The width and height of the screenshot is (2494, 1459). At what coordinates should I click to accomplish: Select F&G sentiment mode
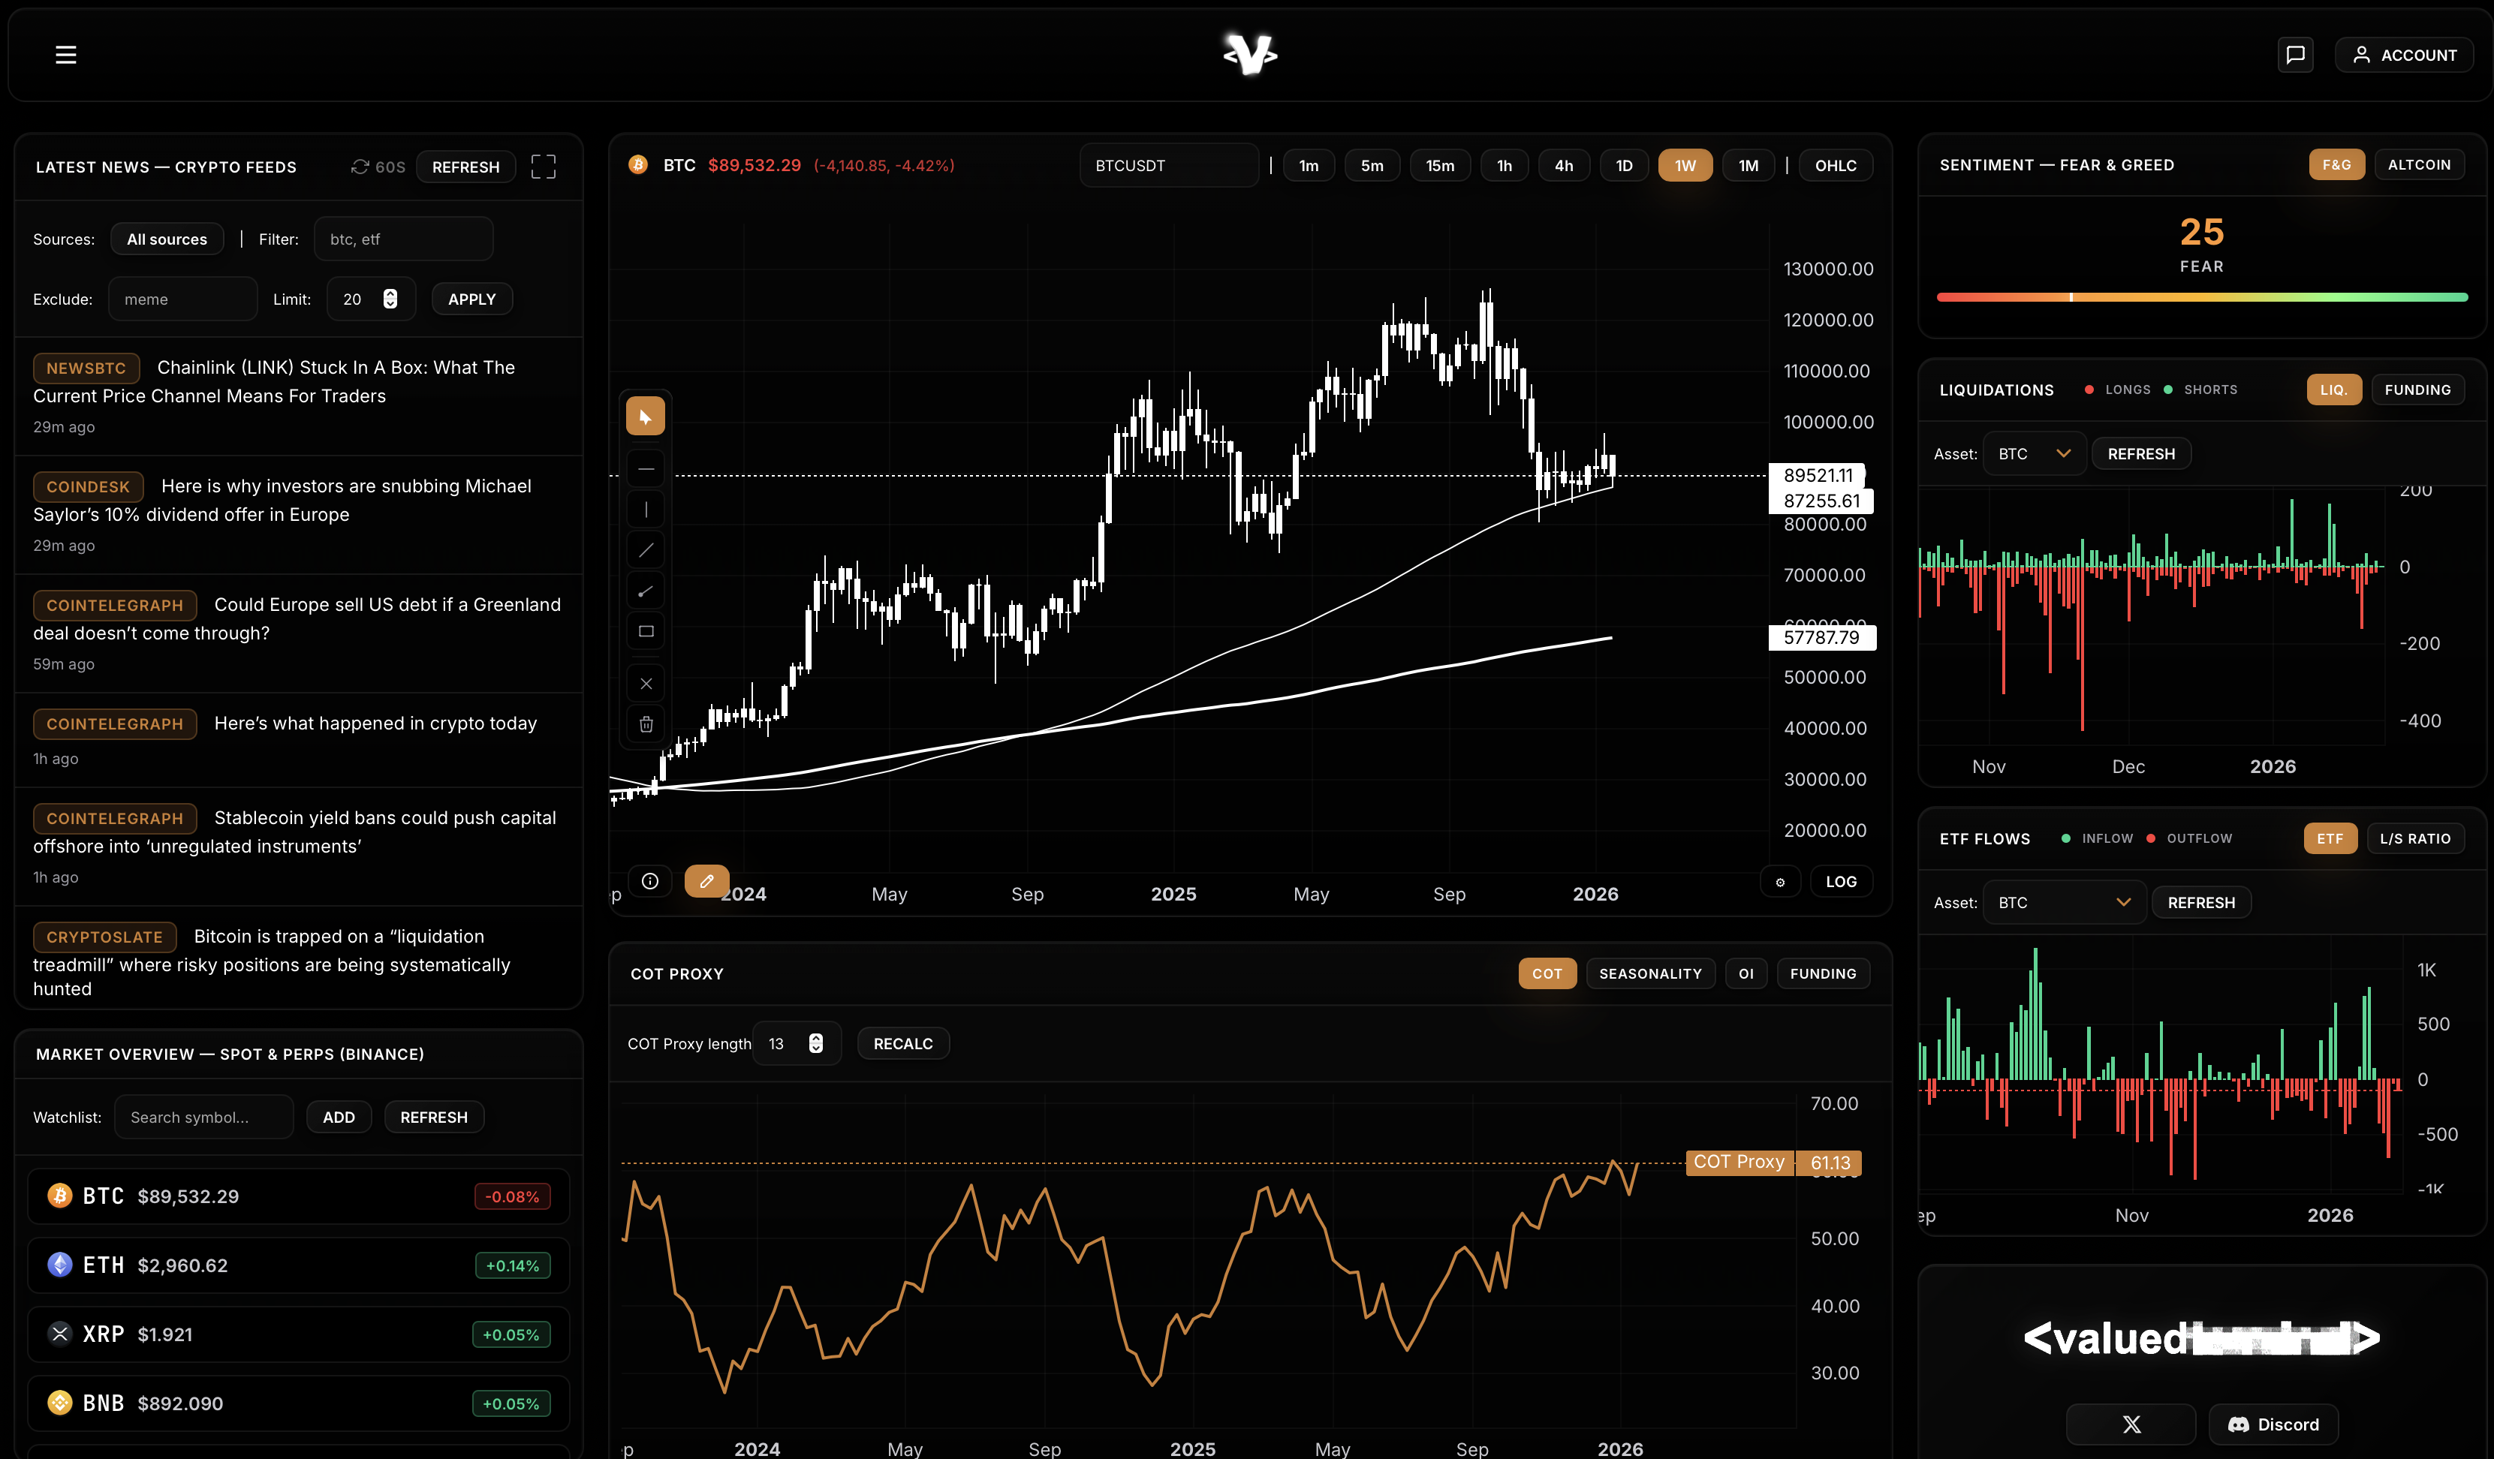point(2336,164)
